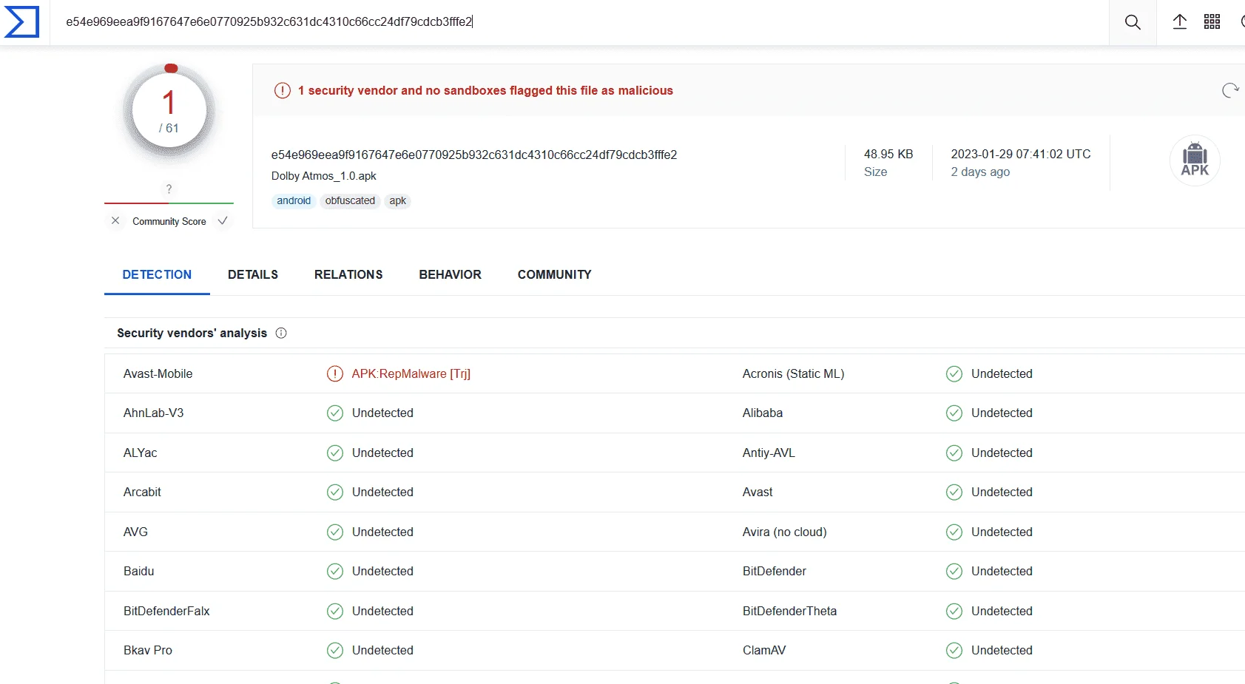Switch to the BEHAVIOR tab
This screenshot has width=1245, height=684.
click(x=450, y=274)
